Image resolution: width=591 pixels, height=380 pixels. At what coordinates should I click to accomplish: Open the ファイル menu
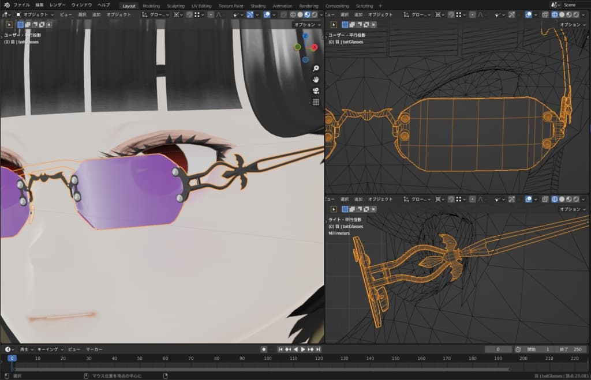(x=21, y=5)
